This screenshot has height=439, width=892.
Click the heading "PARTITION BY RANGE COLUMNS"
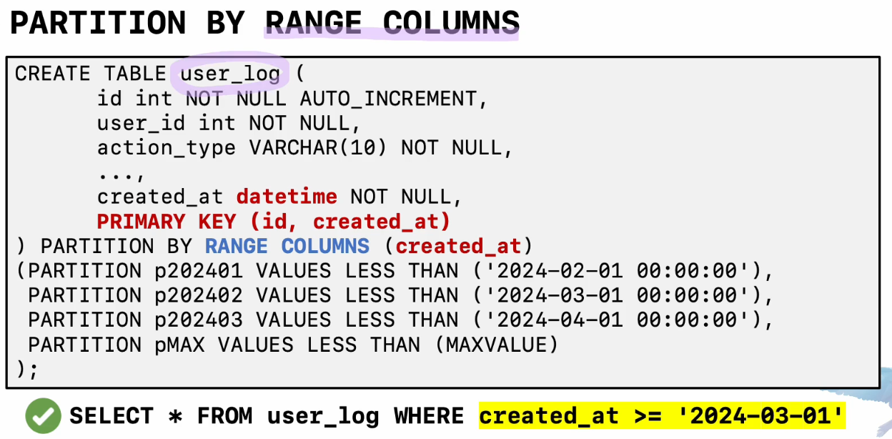click(x=264, y=23)
